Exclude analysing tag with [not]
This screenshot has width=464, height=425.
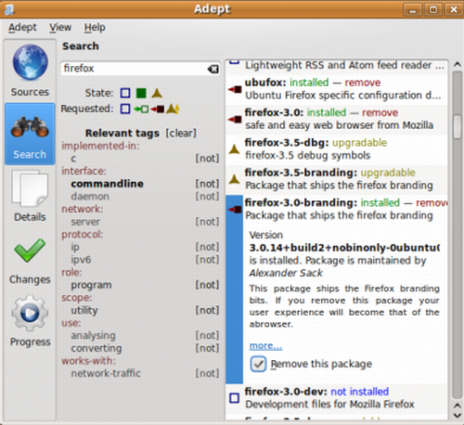pos(207,336)
